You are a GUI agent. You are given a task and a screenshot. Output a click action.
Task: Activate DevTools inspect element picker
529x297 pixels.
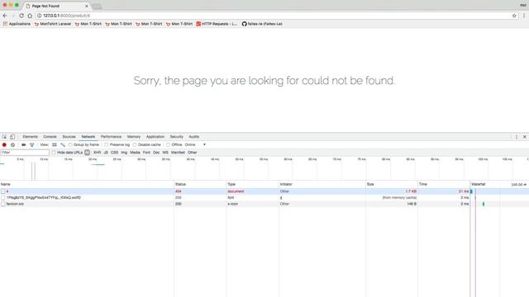coord(4,137)
